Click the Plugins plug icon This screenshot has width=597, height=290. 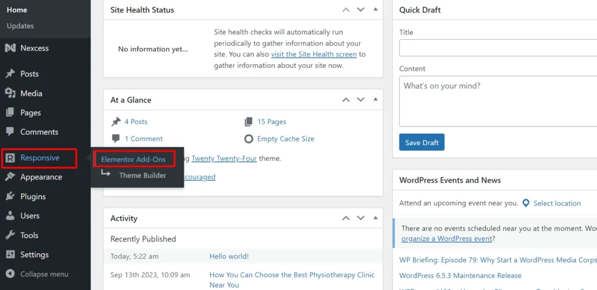10,196
